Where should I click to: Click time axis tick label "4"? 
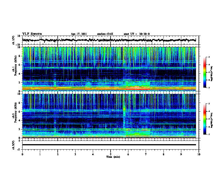pyautogui.click(x=93, y=154)
